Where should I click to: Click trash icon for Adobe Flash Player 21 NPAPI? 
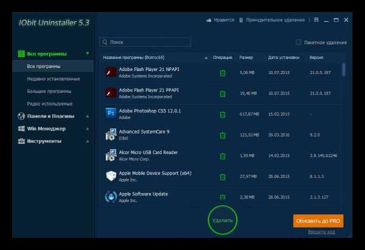pyautogui.click(x=223, y=73)
